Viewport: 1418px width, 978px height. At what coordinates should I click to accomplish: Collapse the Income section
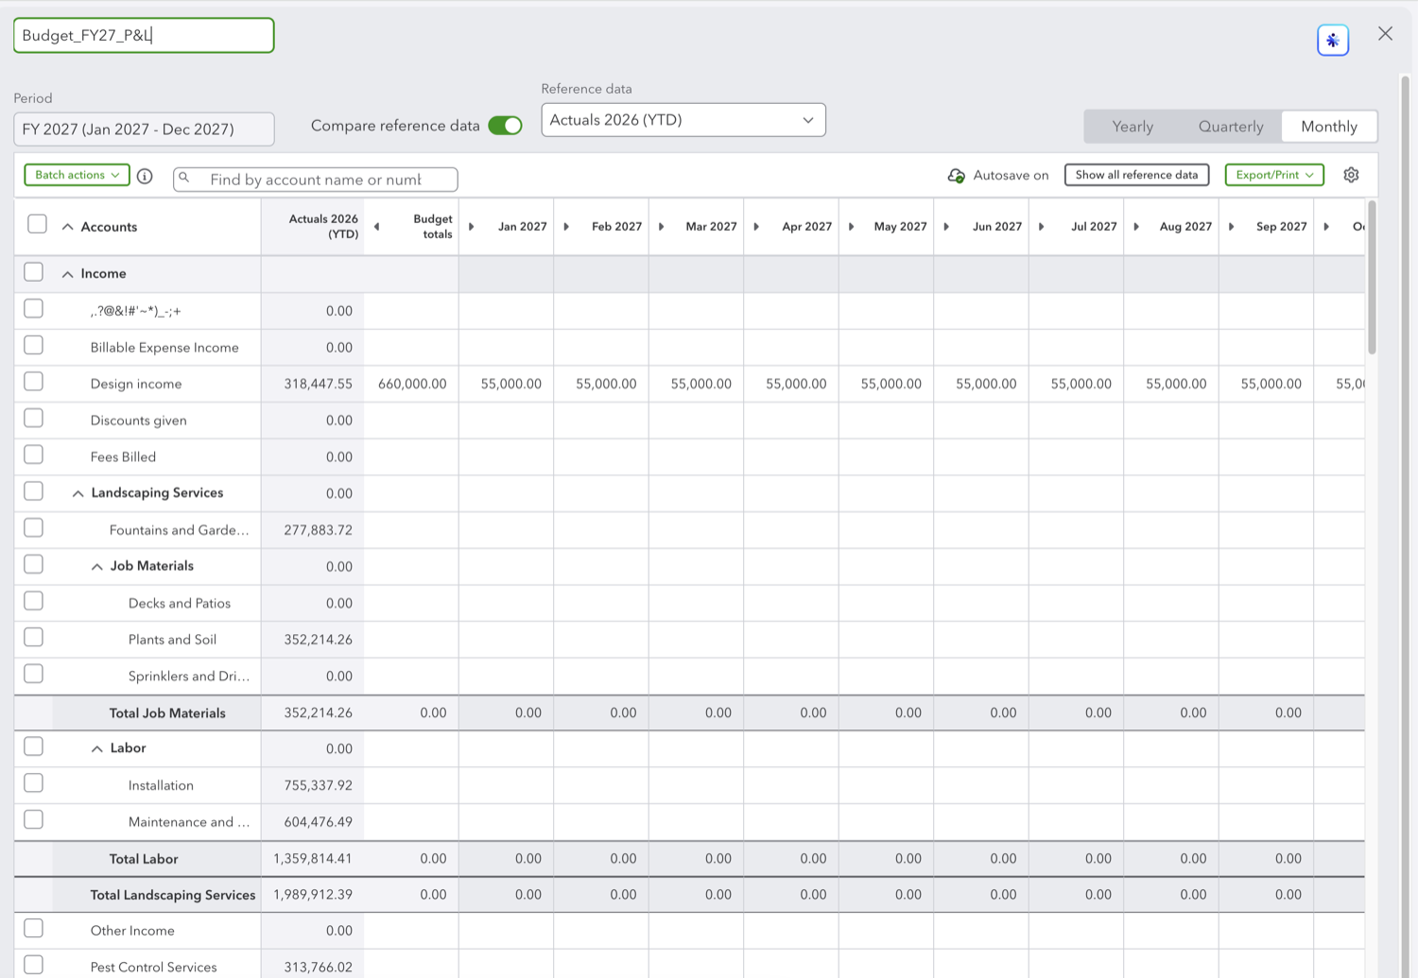pos(67,274)
